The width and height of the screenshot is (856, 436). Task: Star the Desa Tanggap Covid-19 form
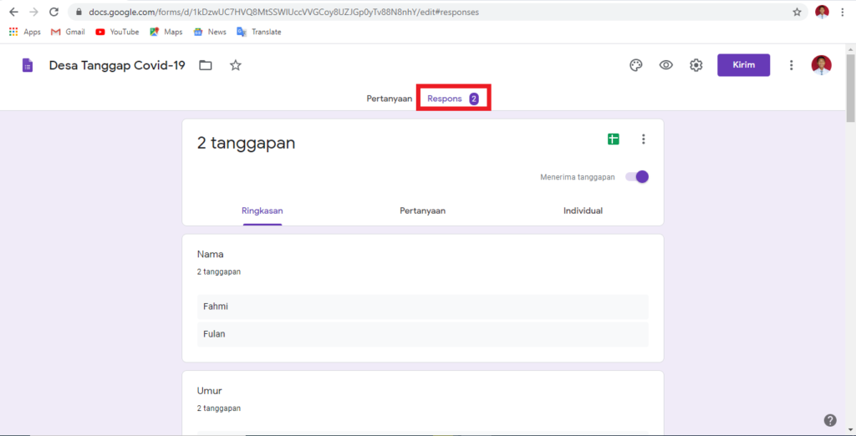click(235, 65)
